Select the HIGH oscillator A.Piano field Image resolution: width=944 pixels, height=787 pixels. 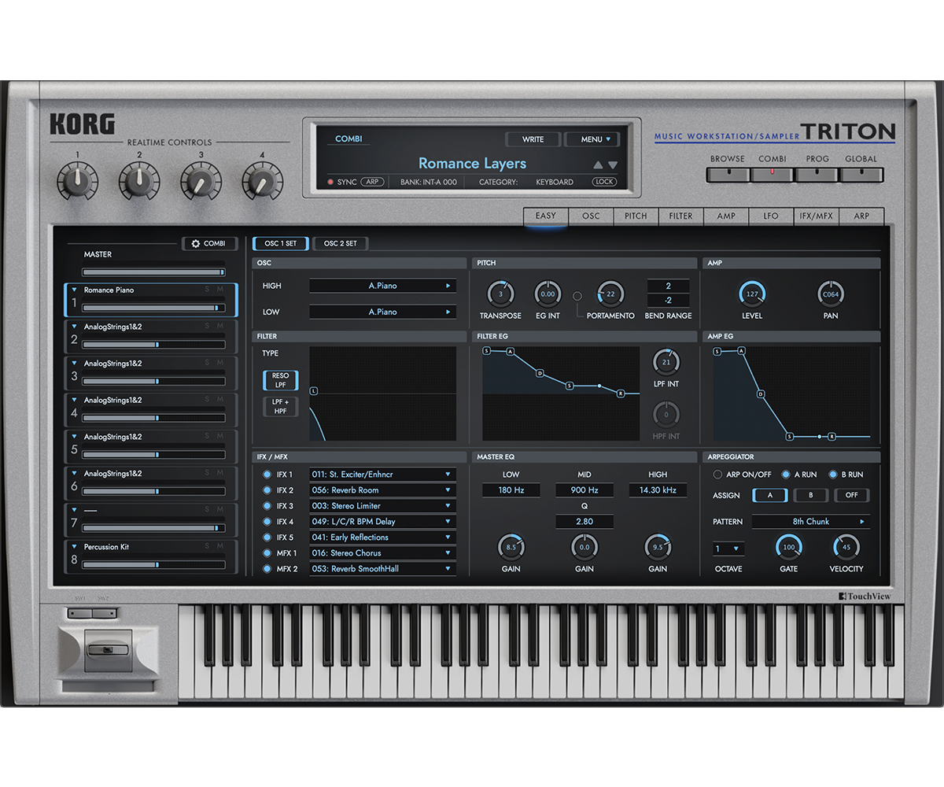(x=383, y=286)
